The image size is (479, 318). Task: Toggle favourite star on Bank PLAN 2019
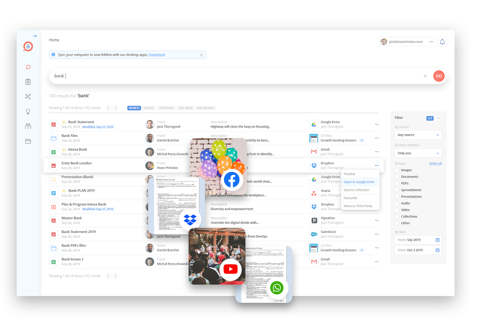64,191
